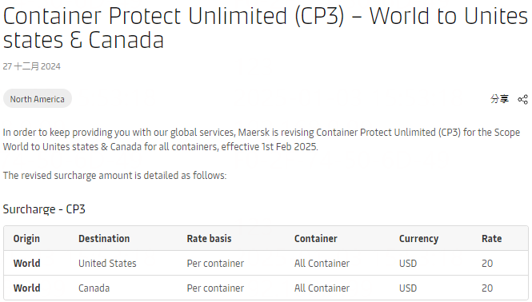Click the 27 十二月 2024 date
This screenshot has height=302, width=532.
click(31, 66)
